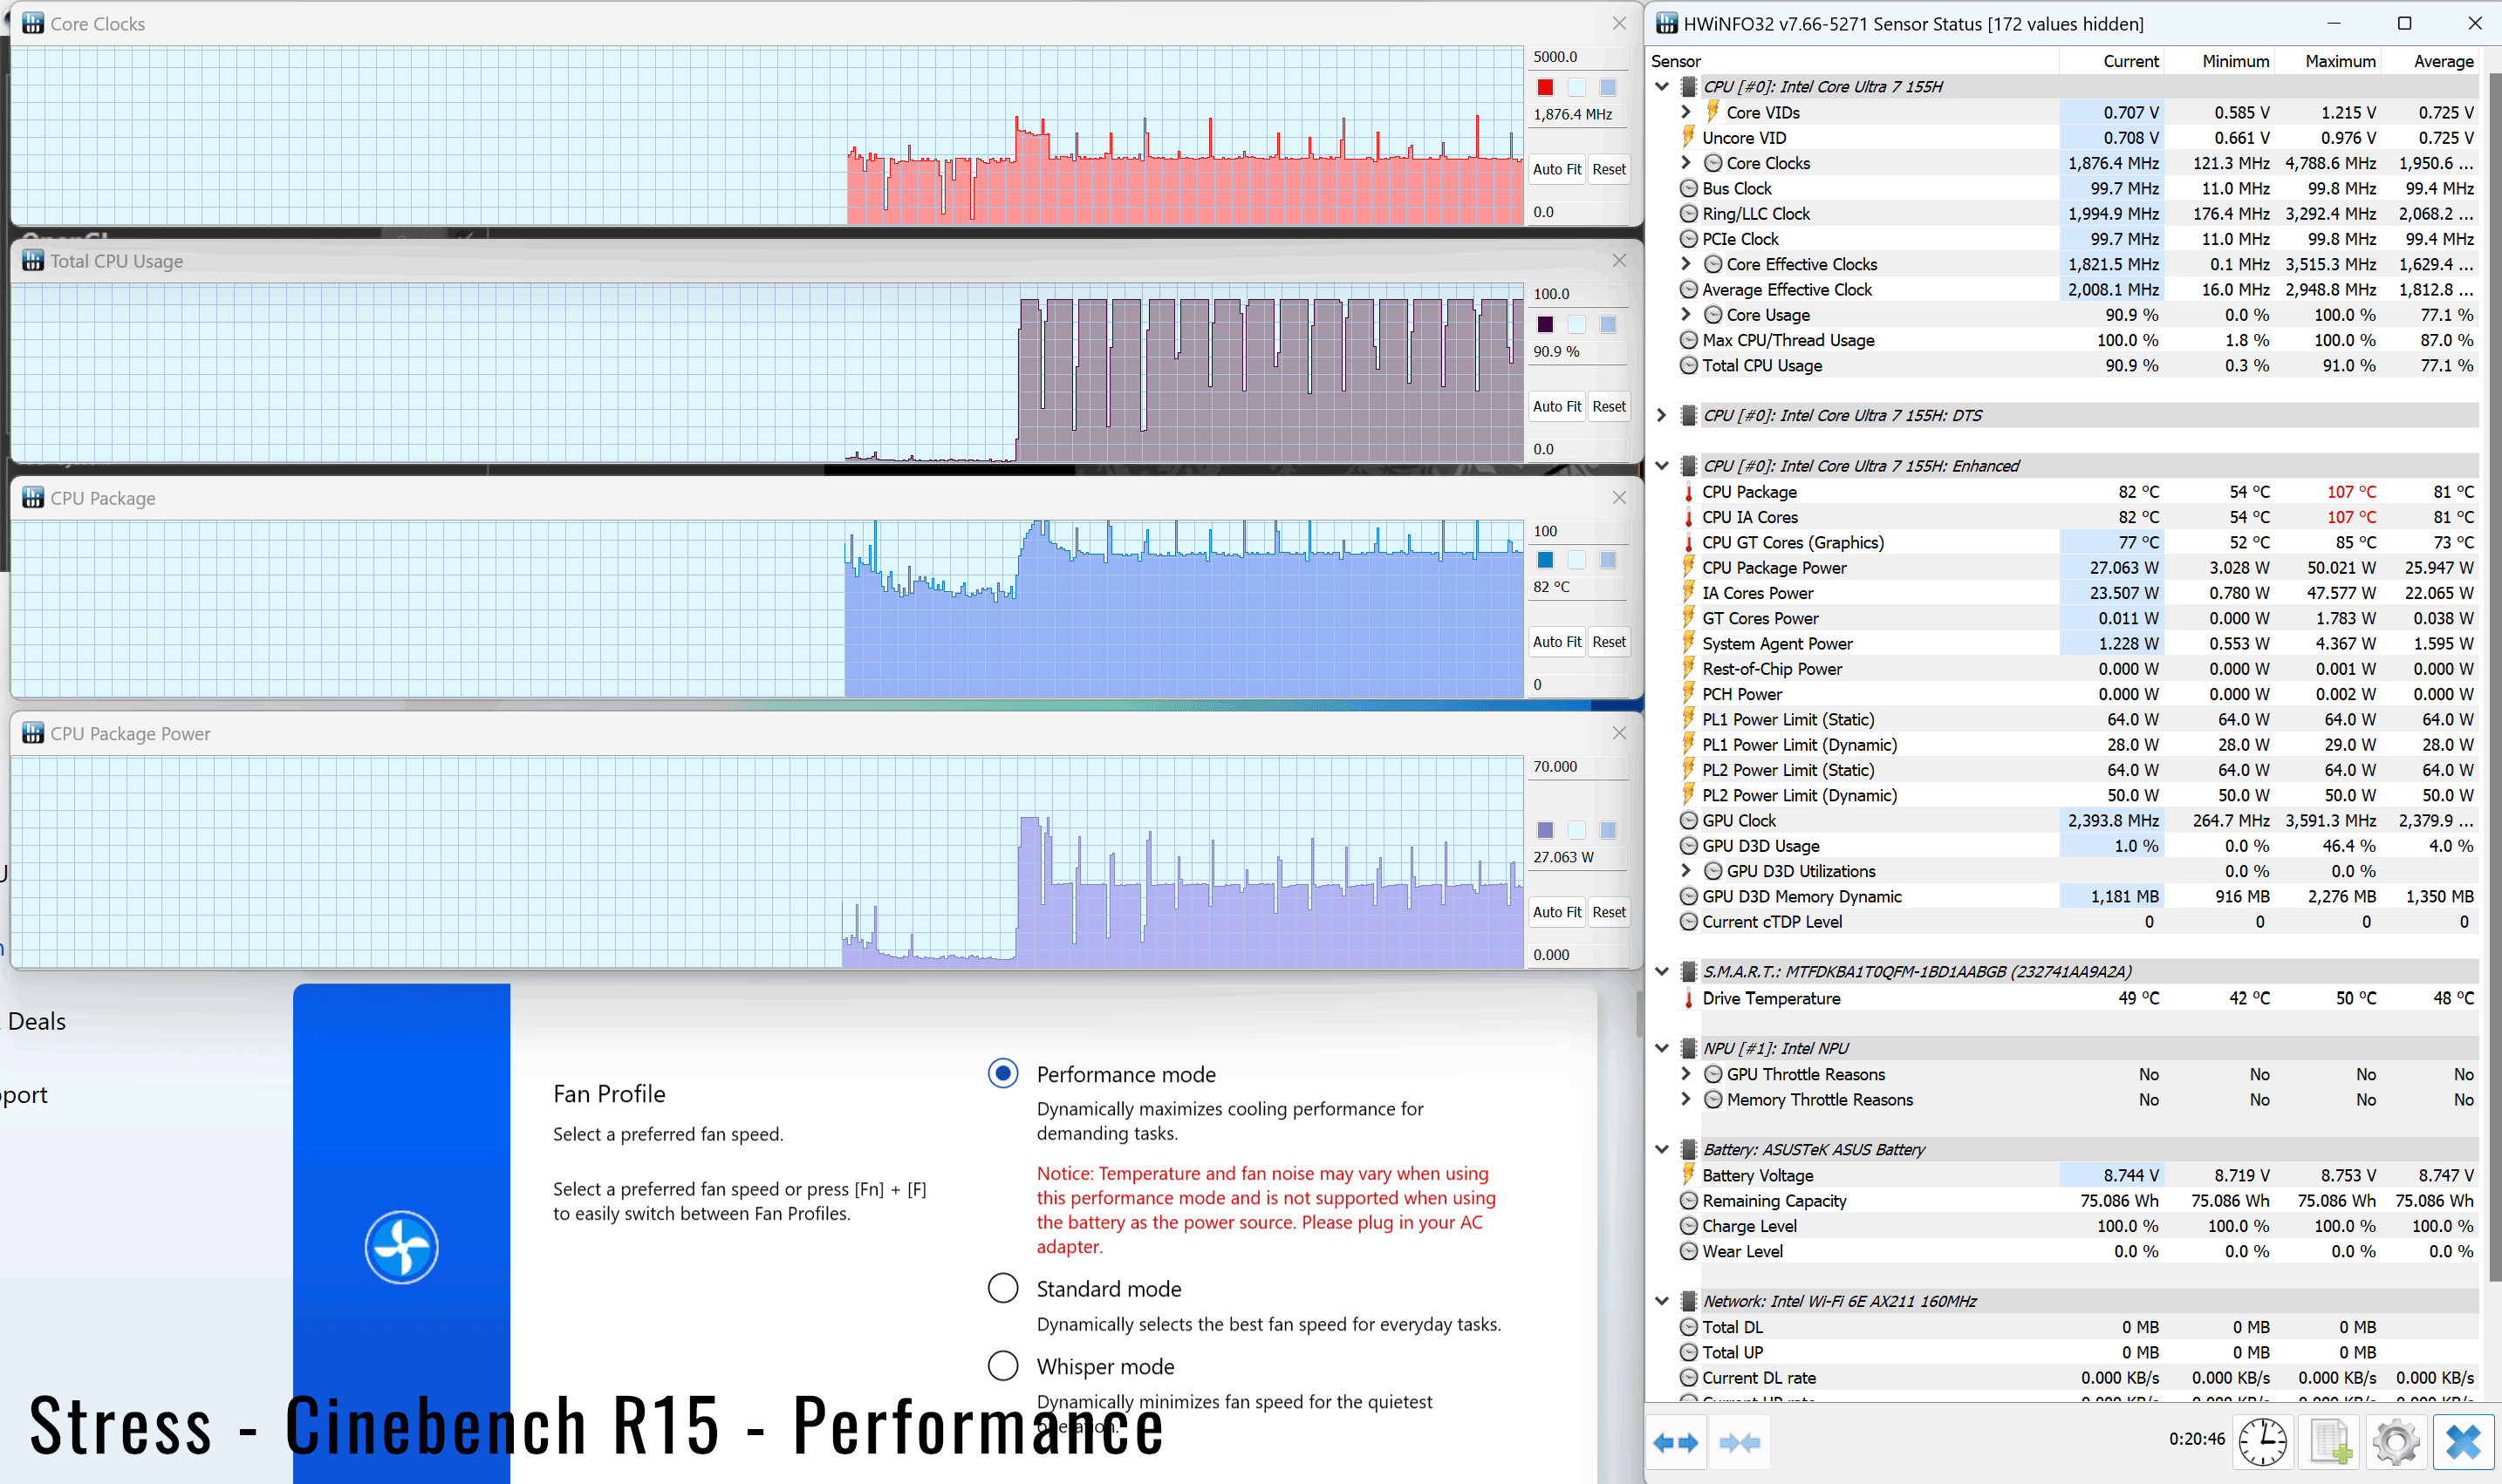
Task: Click the Core Clocks graph window icon
Action: click(33, 23)
